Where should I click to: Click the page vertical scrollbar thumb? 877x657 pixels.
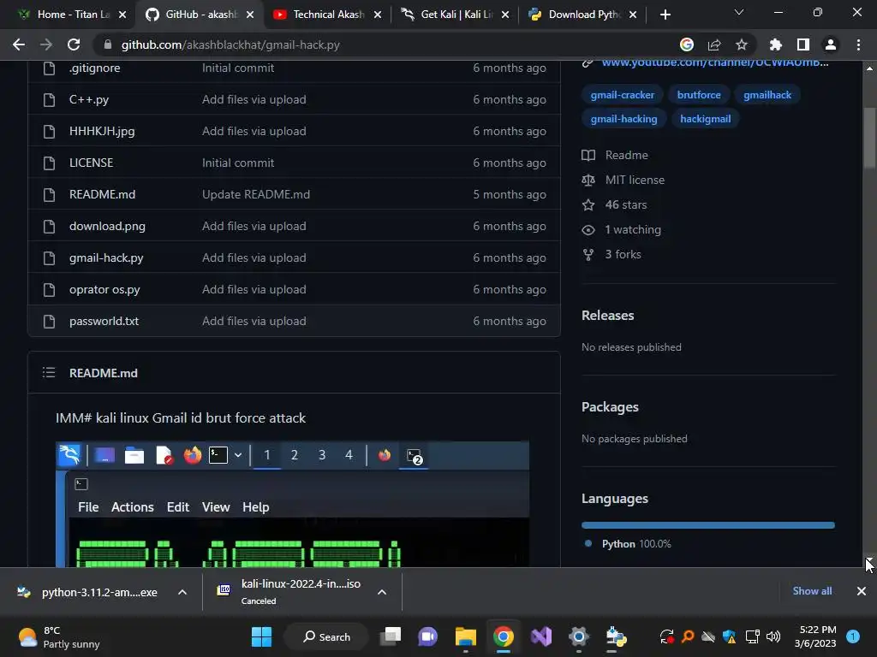coord(868,138)
